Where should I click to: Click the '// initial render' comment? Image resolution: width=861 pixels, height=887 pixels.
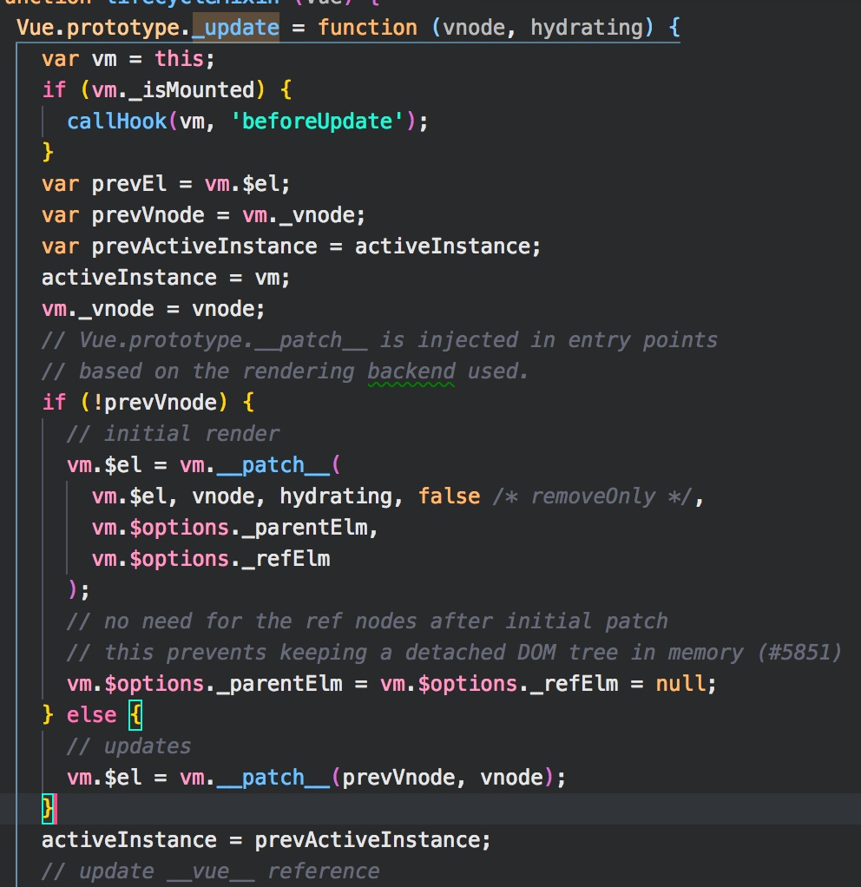pos(173,433)
